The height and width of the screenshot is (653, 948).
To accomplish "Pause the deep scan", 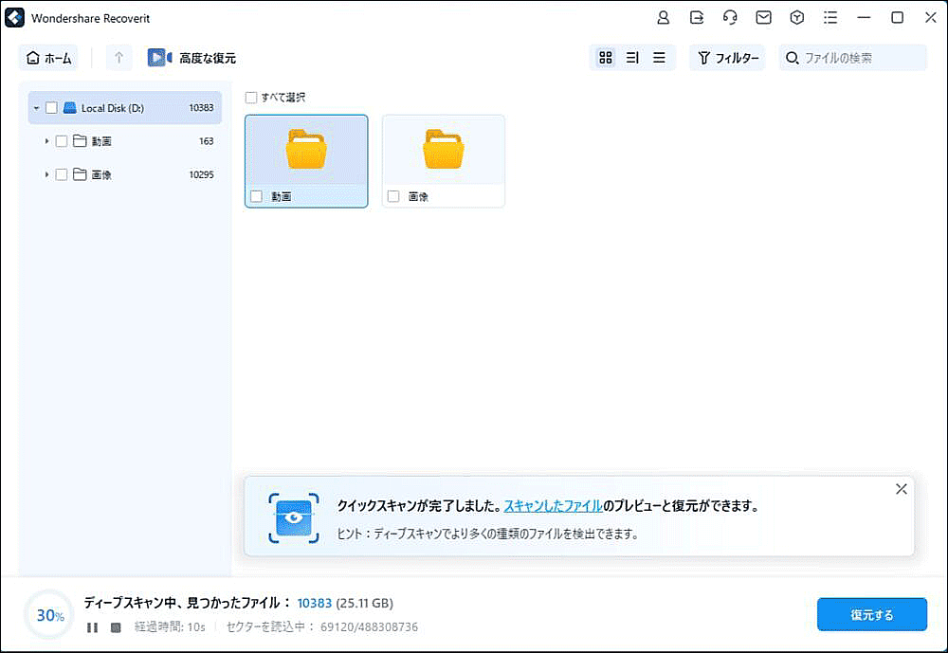I will [x=90, y=626].
